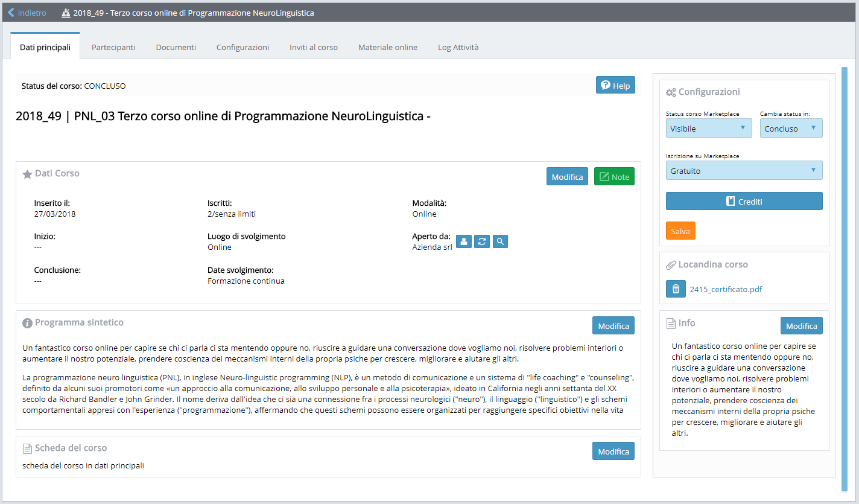Click Modifica in Programma sintetico panel
This screenshot has height=504, width=859.
pos(613,325)
